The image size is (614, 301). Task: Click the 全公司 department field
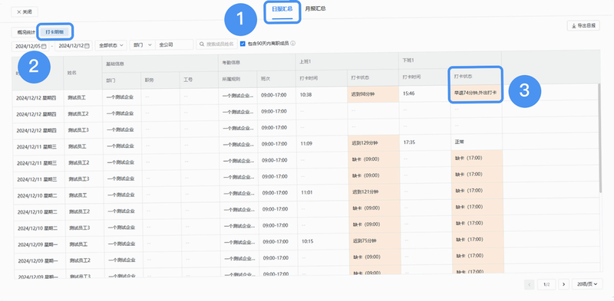click(174, 45)
